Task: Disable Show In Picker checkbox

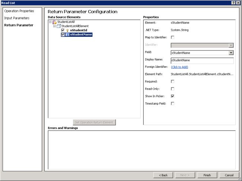Action: (x=172, y=96)
